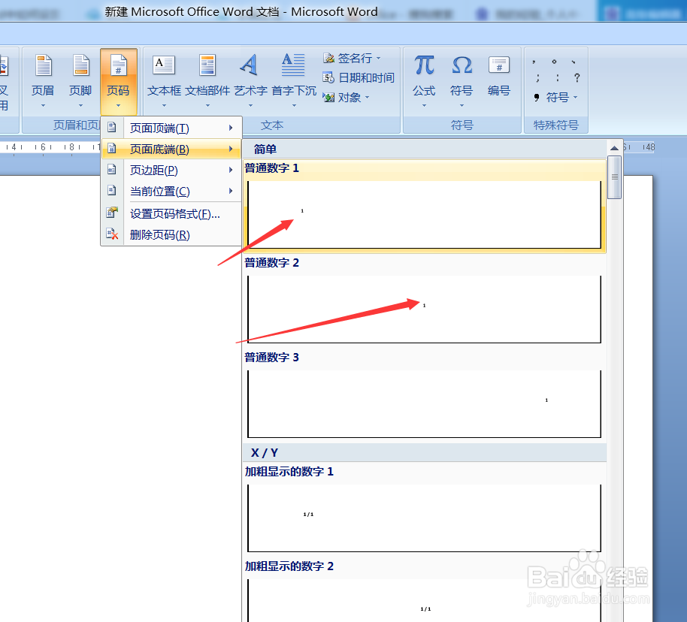Insert 编号 (Number) icon
The width and height of the screenshot is (687, 622).
499,65
